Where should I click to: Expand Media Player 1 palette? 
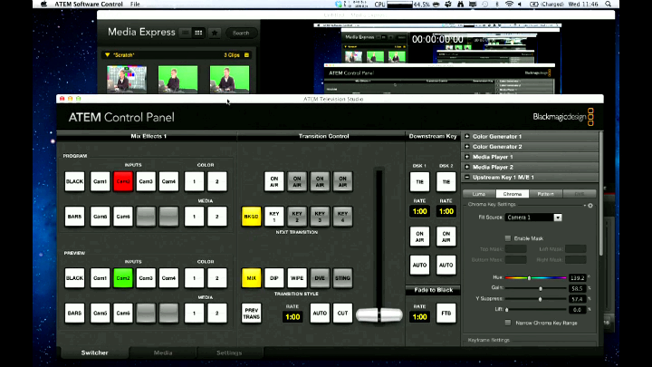coord(467,157)
